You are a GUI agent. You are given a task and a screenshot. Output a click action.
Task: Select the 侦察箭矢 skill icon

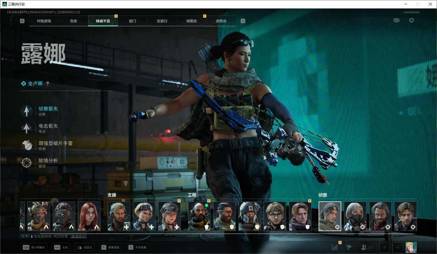[26, 111]
